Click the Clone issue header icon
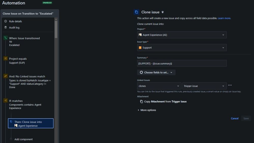This screenshot has height=143, width=254. click(x=136, y=12)
